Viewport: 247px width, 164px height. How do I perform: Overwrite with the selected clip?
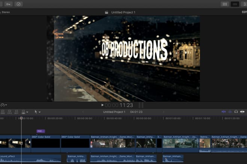(x=23, y=112)
